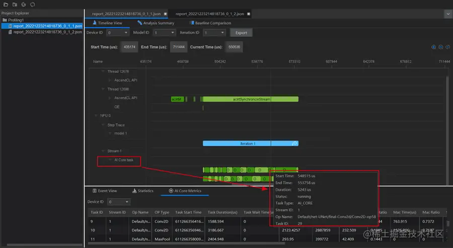Click the aclrtSynchronizeStream timeline bar
The width and height of the screenshot is (453, 248).
click(x=251, y=99)
